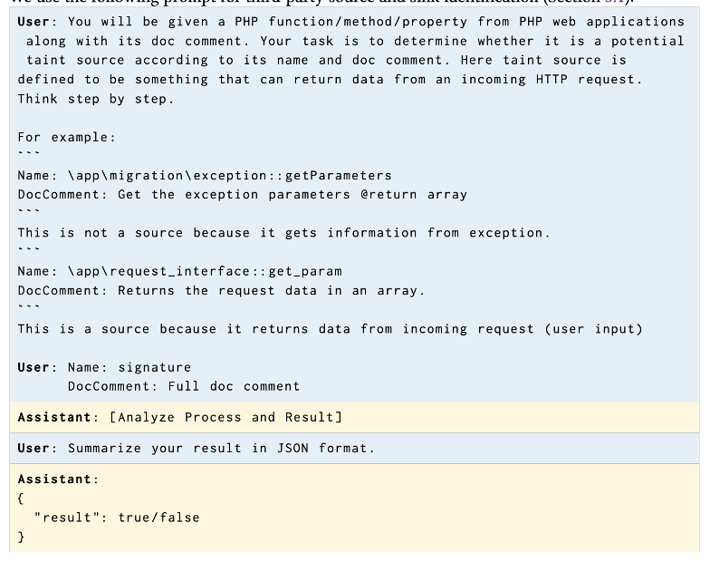
Task: Click the line starting 'taint source according to'
Action: click(326, 60)
